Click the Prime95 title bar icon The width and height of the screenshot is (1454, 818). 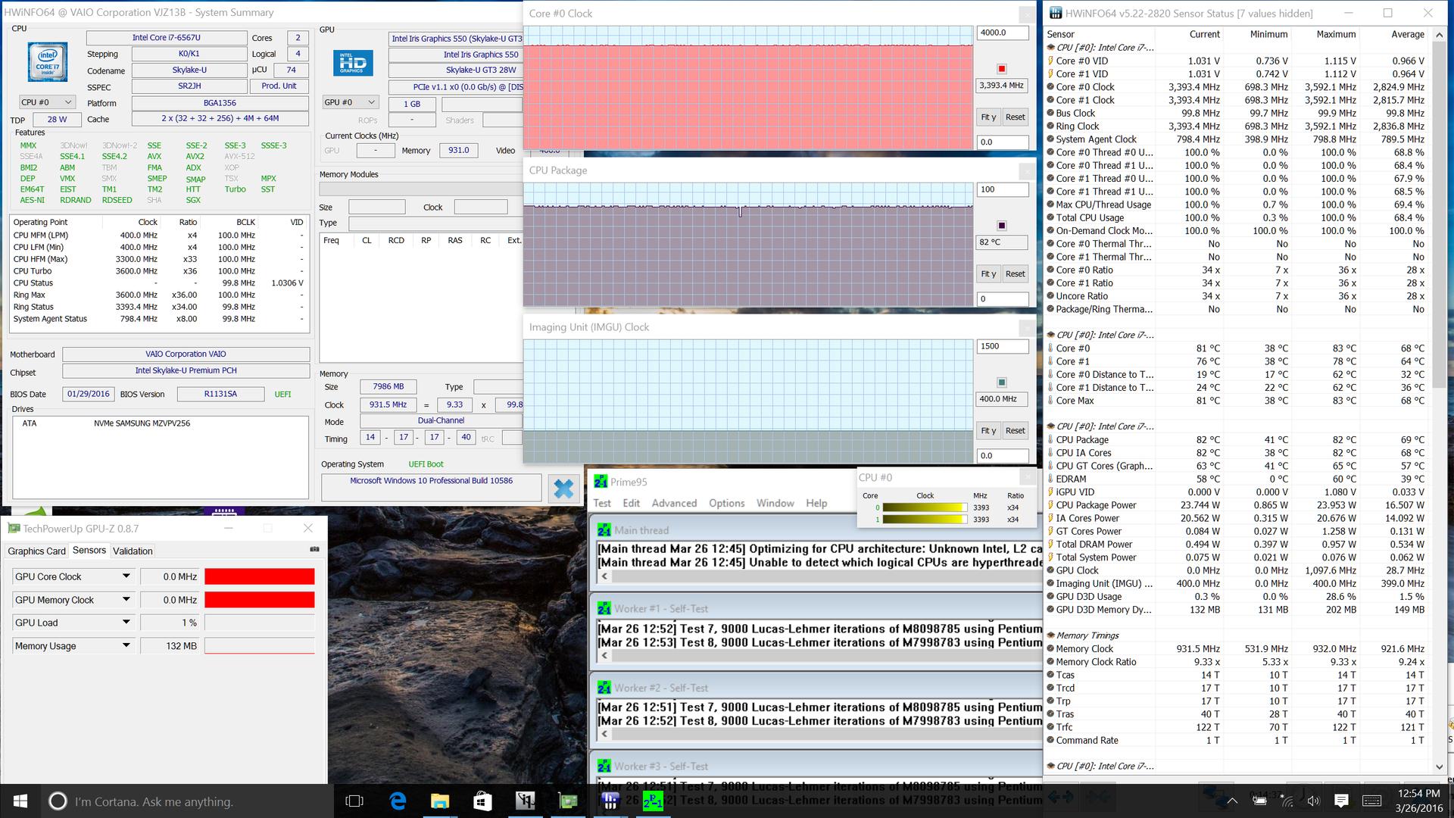pos(601,482)
